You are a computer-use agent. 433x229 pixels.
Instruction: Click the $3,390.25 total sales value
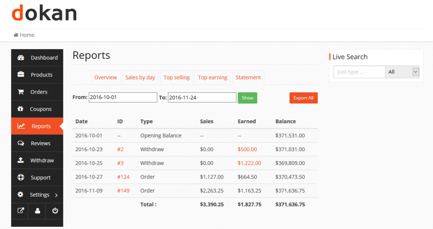coord(212,205)
